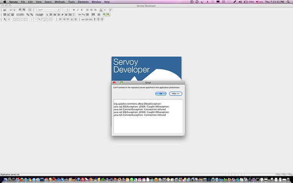Click the checkmark icon ending the first toolbar row
The height and width of the screenshot is (183, 293).
111,10
